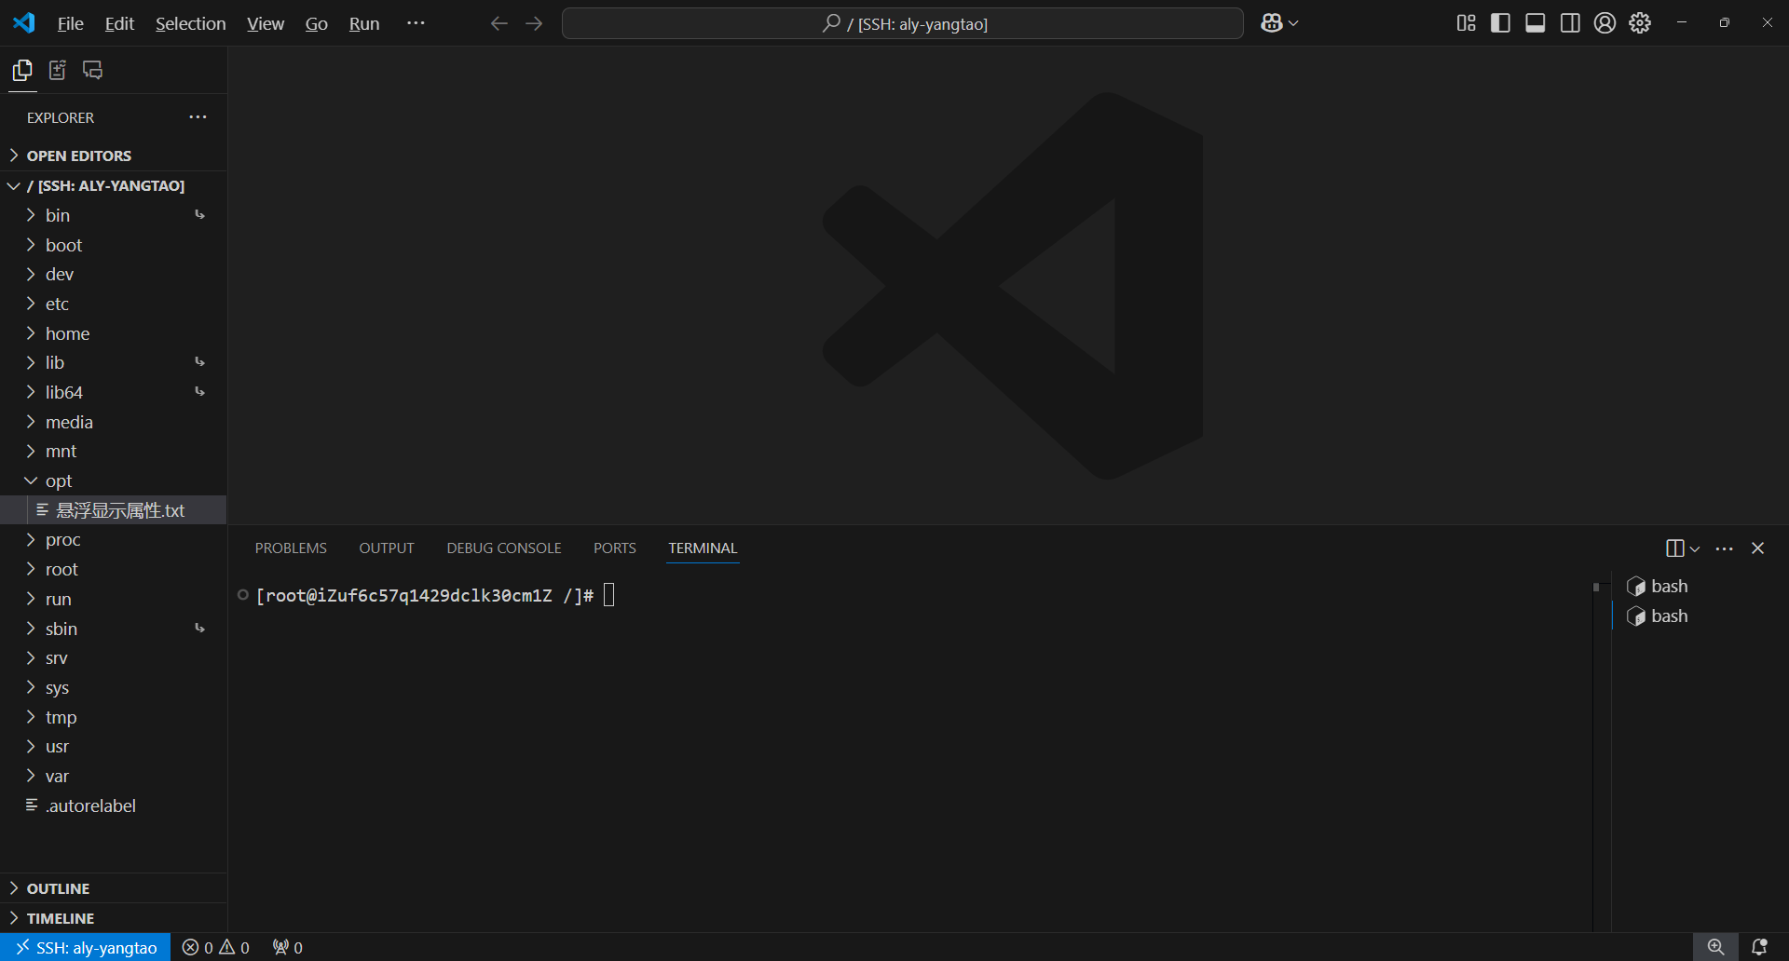This screenshot has width=1789, height=961.
Task: Open the dropdown arrow beside Copilot icon
Action: click(x=1293, y=23)
